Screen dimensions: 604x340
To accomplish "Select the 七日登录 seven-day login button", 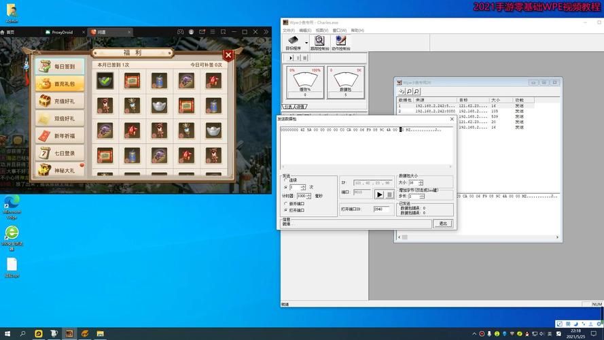I will coord(60,153).
